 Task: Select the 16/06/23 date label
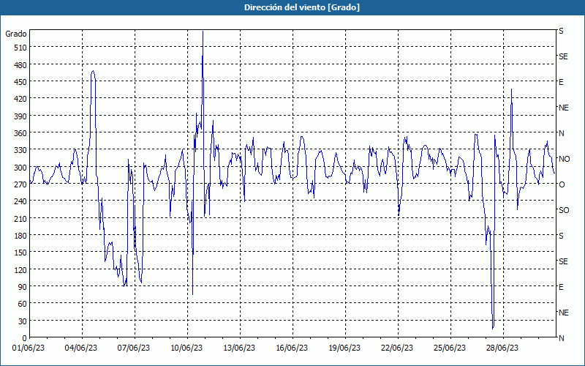pos(292,348)
